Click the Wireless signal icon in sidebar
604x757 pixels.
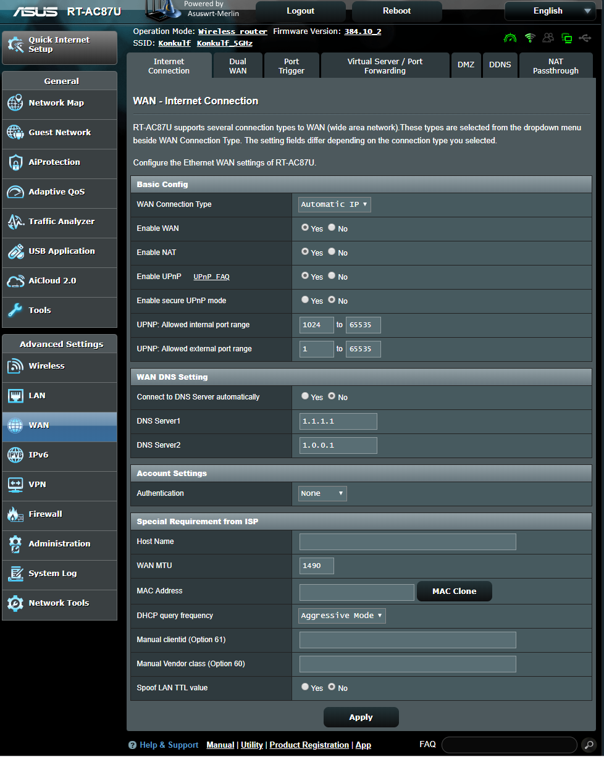pos(15,366)
